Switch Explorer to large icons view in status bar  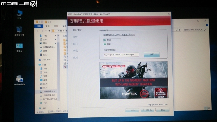click(209, 108)
